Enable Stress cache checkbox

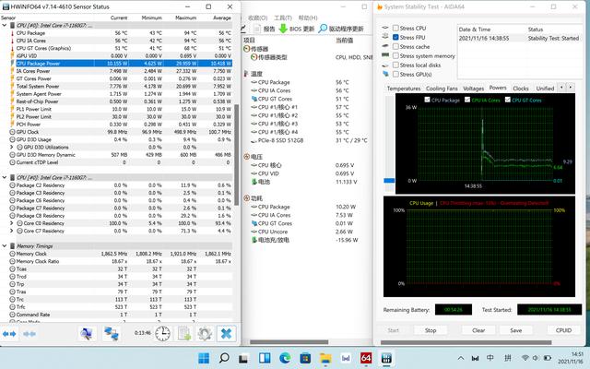395,46
